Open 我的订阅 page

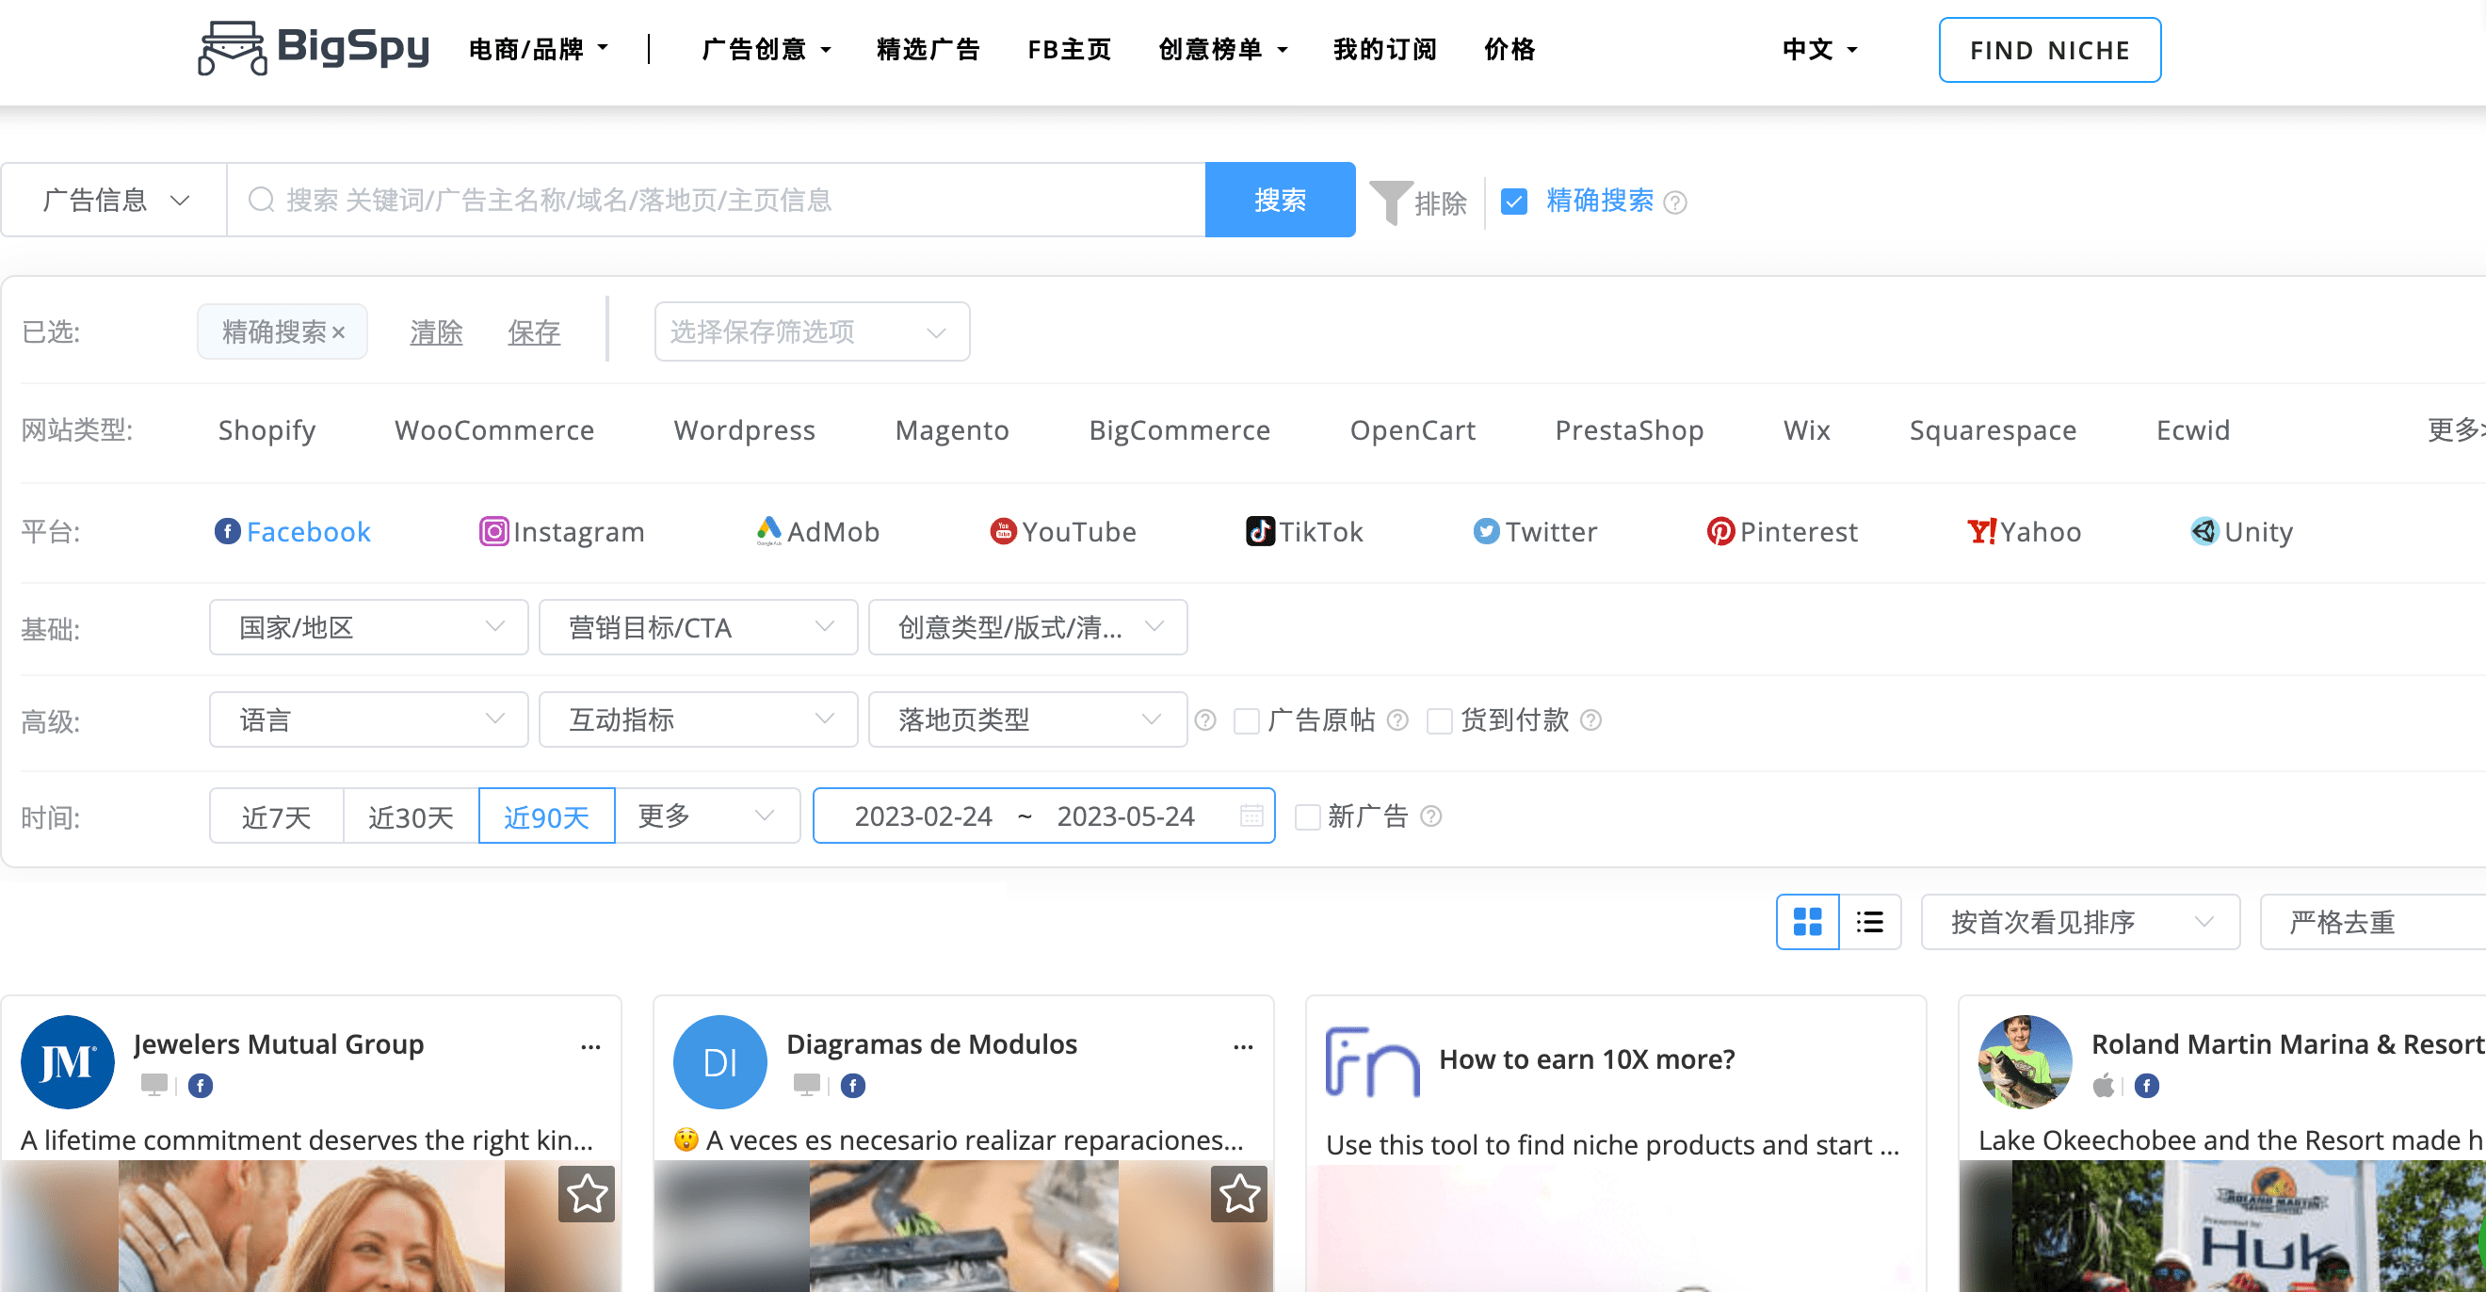click(1384, 49)
